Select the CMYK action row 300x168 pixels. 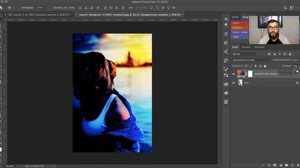240,23
